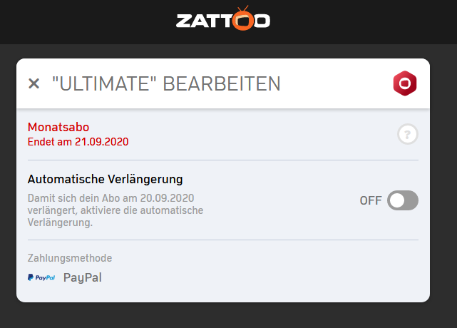This screenshot has width=457, height=328.
Task: Select the PayPal payment method text
Action: point(83,277)
